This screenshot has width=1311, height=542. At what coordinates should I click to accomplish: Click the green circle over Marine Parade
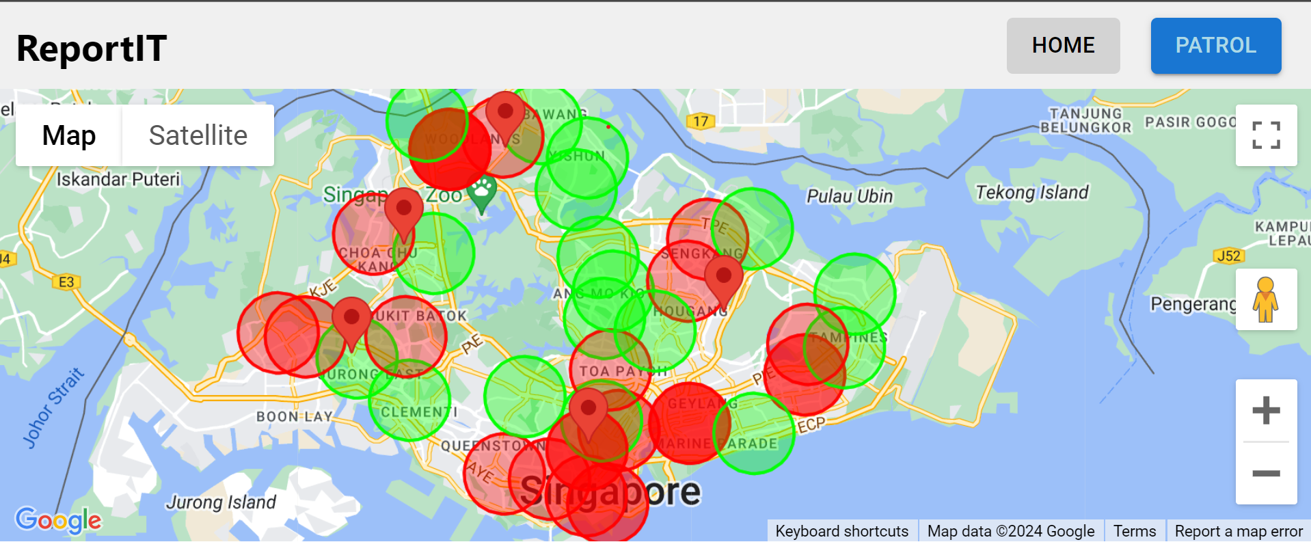coord(754,433)
